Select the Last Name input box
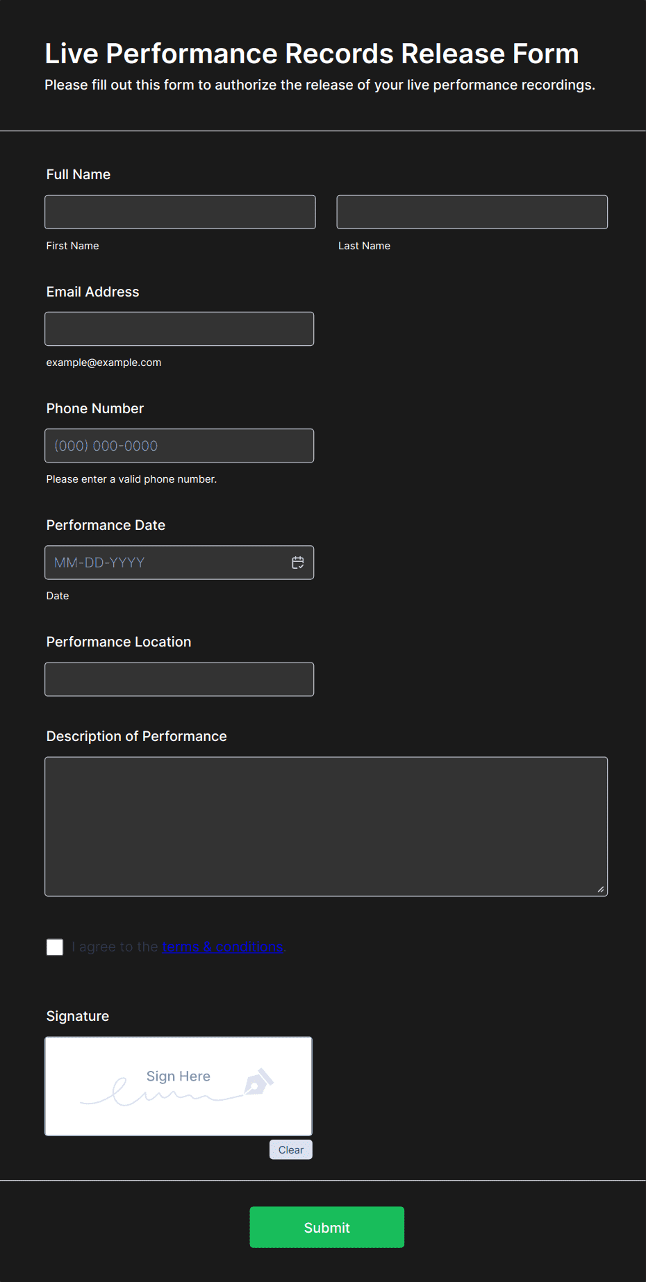The height and width of the screenshot is (1282, 646). pos(472,213)
